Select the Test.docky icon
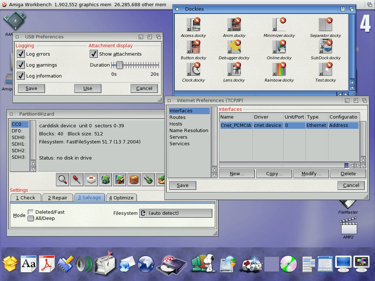 coord(326,69)
